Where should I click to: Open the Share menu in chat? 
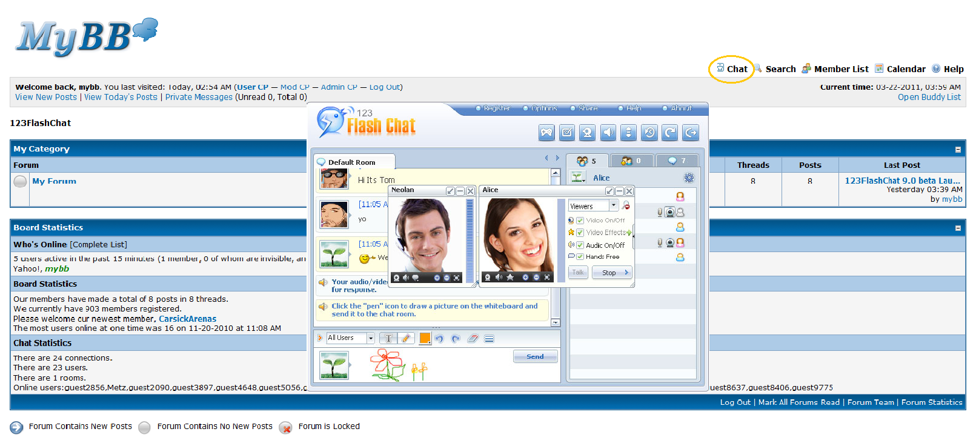(588, 108)
